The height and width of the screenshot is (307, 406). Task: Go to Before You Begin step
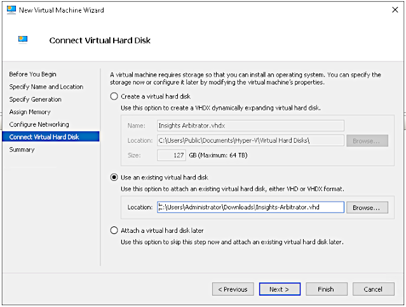[32, 74]
